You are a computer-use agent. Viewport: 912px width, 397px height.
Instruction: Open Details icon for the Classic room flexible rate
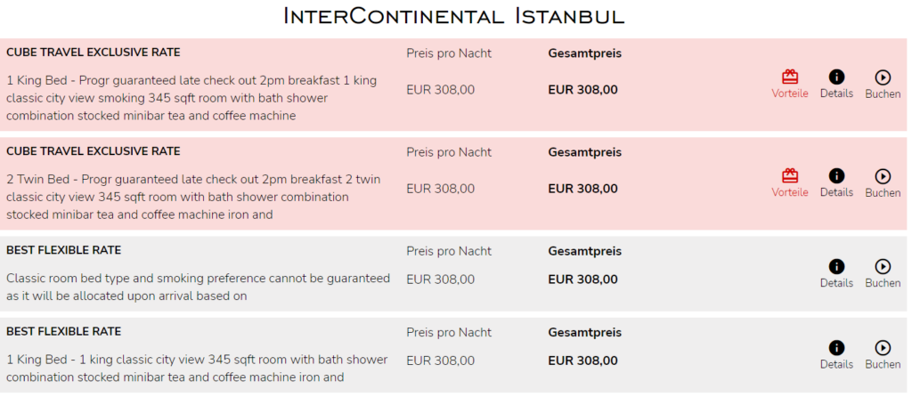tap(836, 267)
